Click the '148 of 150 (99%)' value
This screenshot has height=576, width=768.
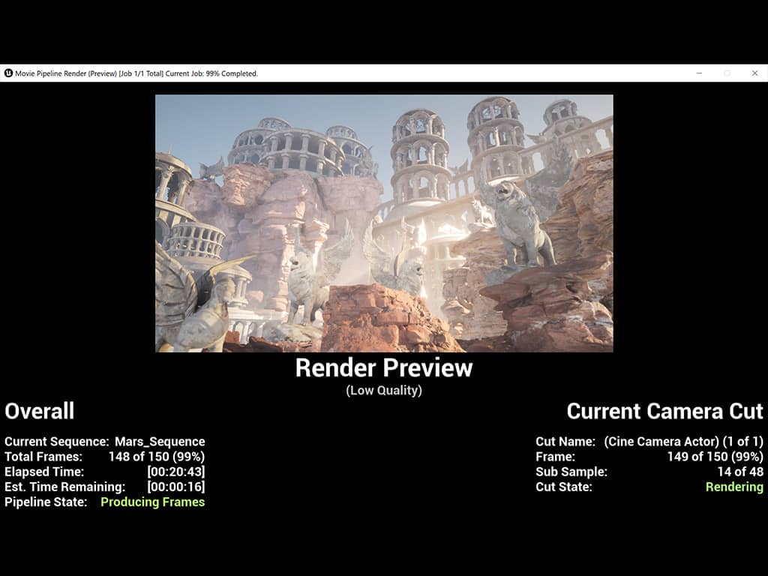[157, 457]
